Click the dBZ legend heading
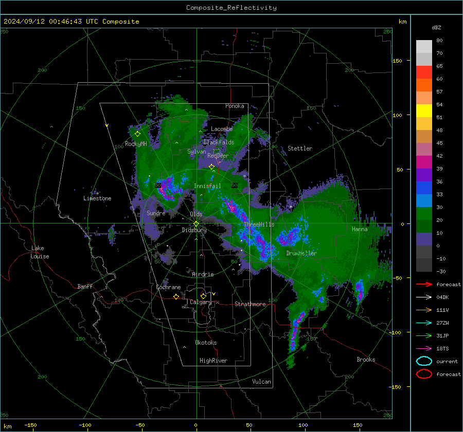This screenshot has width=463, height=432. point(436,28)
